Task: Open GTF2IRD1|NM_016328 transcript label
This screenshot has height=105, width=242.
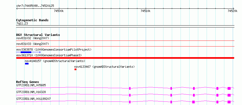Action: coord(31,92)
